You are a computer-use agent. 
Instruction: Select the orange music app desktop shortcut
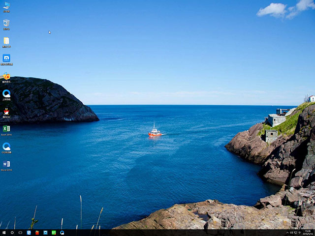6,76
